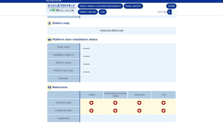Click the Eco-Mo foundation logo link
This screenshot has width=223, height=125.
pos(63,10)
